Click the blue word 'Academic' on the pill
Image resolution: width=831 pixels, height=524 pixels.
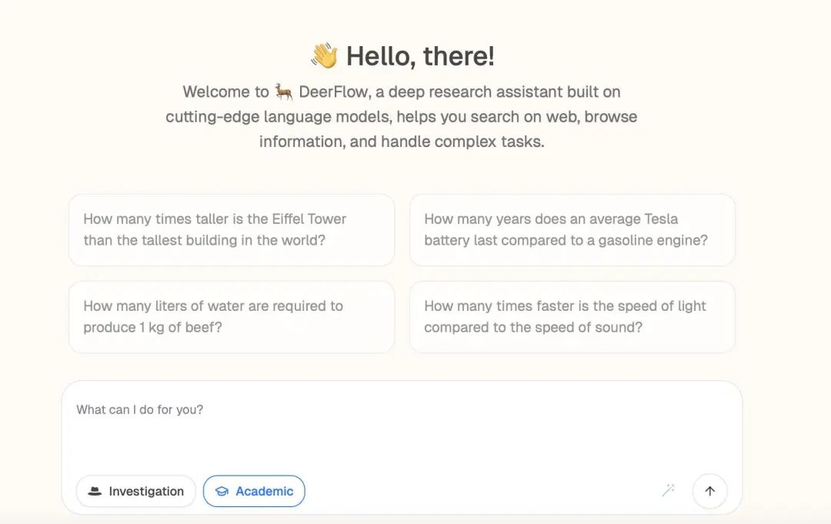[265, 491]
